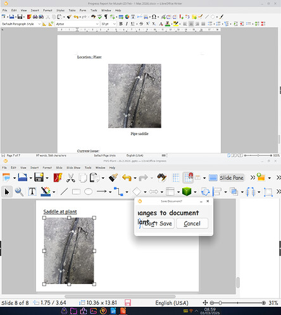Screen dimensions: 281x315
Task: Open the Default Paragraph Style dropdown in Writer
Action: [x=39, y=24]
